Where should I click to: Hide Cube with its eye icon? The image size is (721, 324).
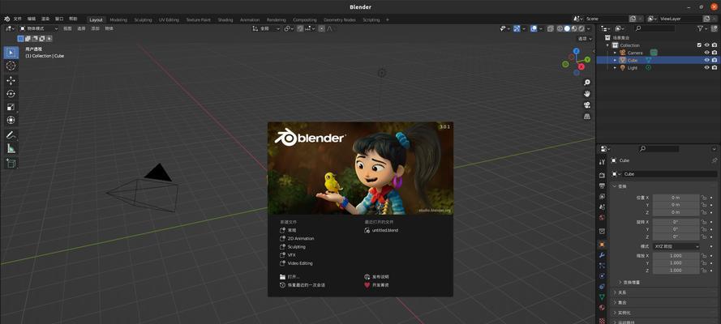click(706, 60)
